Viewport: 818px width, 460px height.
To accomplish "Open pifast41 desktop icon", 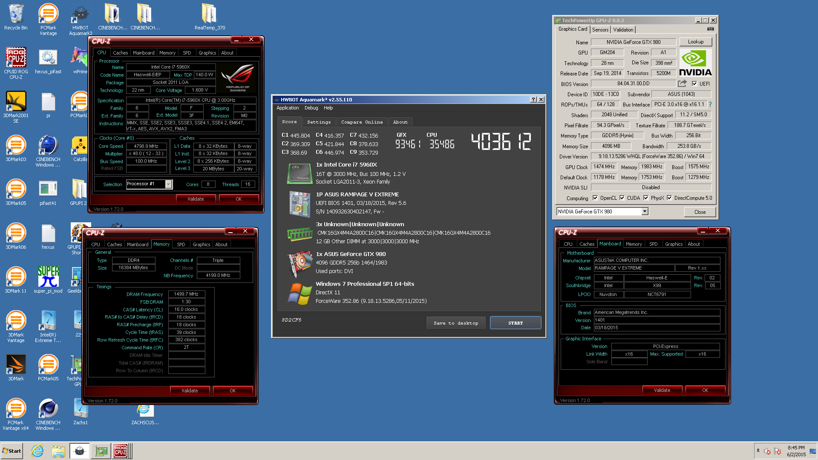I will coord(48,193).
